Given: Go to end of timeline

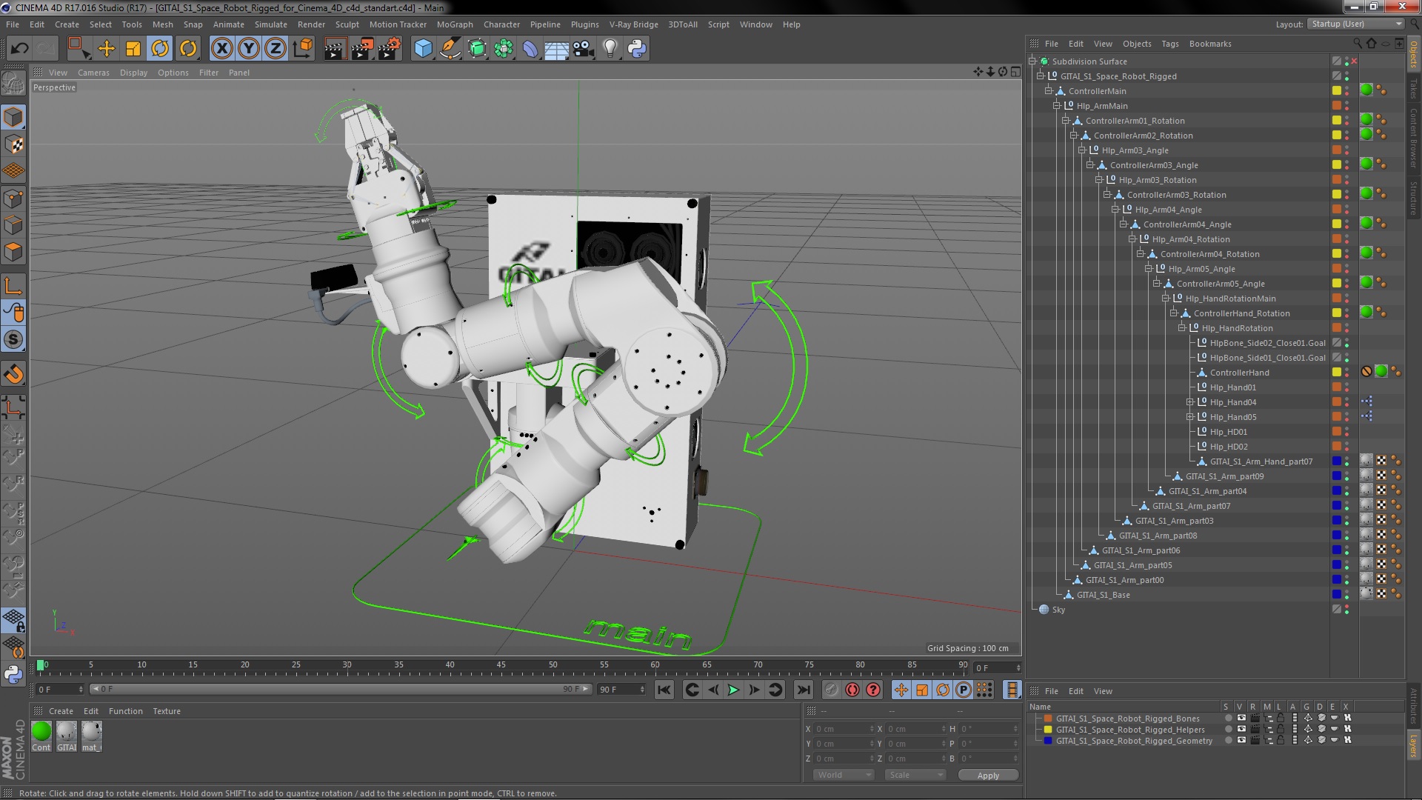Looking at the screenshot, I should (803, 690).
